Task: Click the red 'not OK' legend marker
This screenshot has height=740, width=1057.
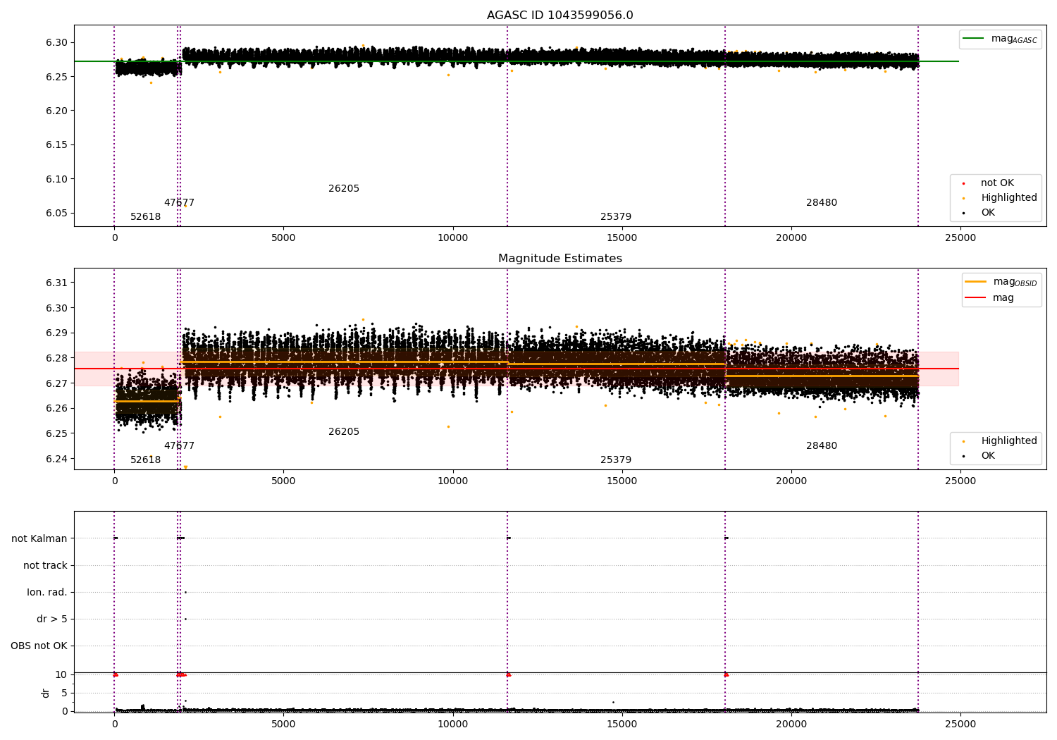Action: [963, 183]
